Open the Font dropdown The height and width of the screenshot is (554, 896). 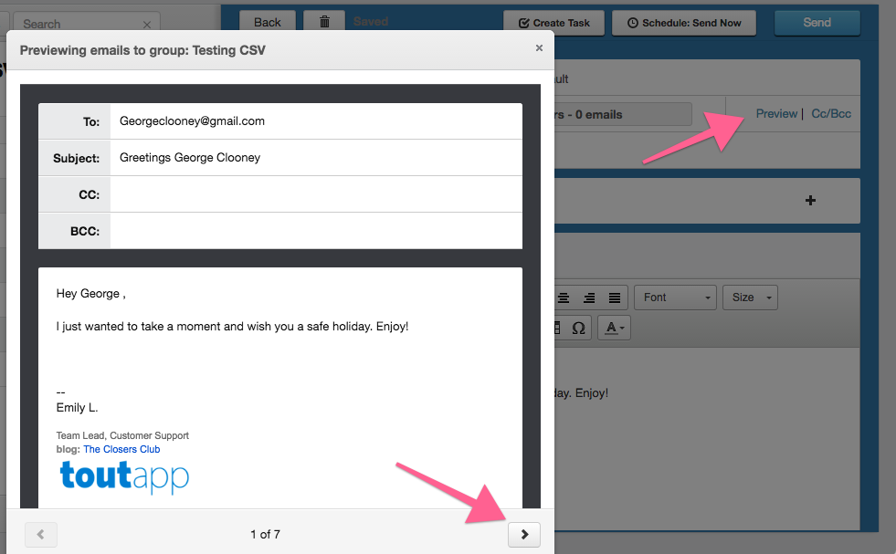[x=676, y=298]
